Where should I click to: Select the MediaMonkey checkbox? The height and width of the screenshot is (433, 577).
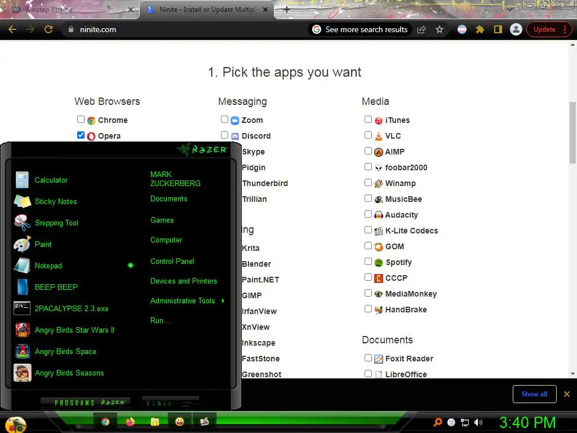pos(368,293)
